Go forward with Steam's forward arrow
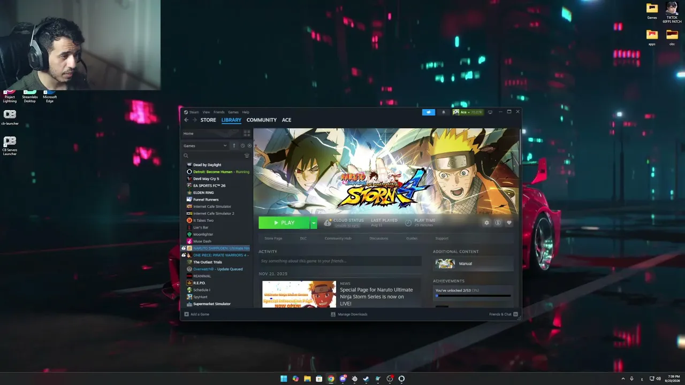The width and height of the screenshot is (685, 385). pyautogui.click(x=194, y=120)
